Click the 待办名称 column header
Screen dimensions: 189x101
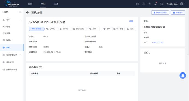35,74
